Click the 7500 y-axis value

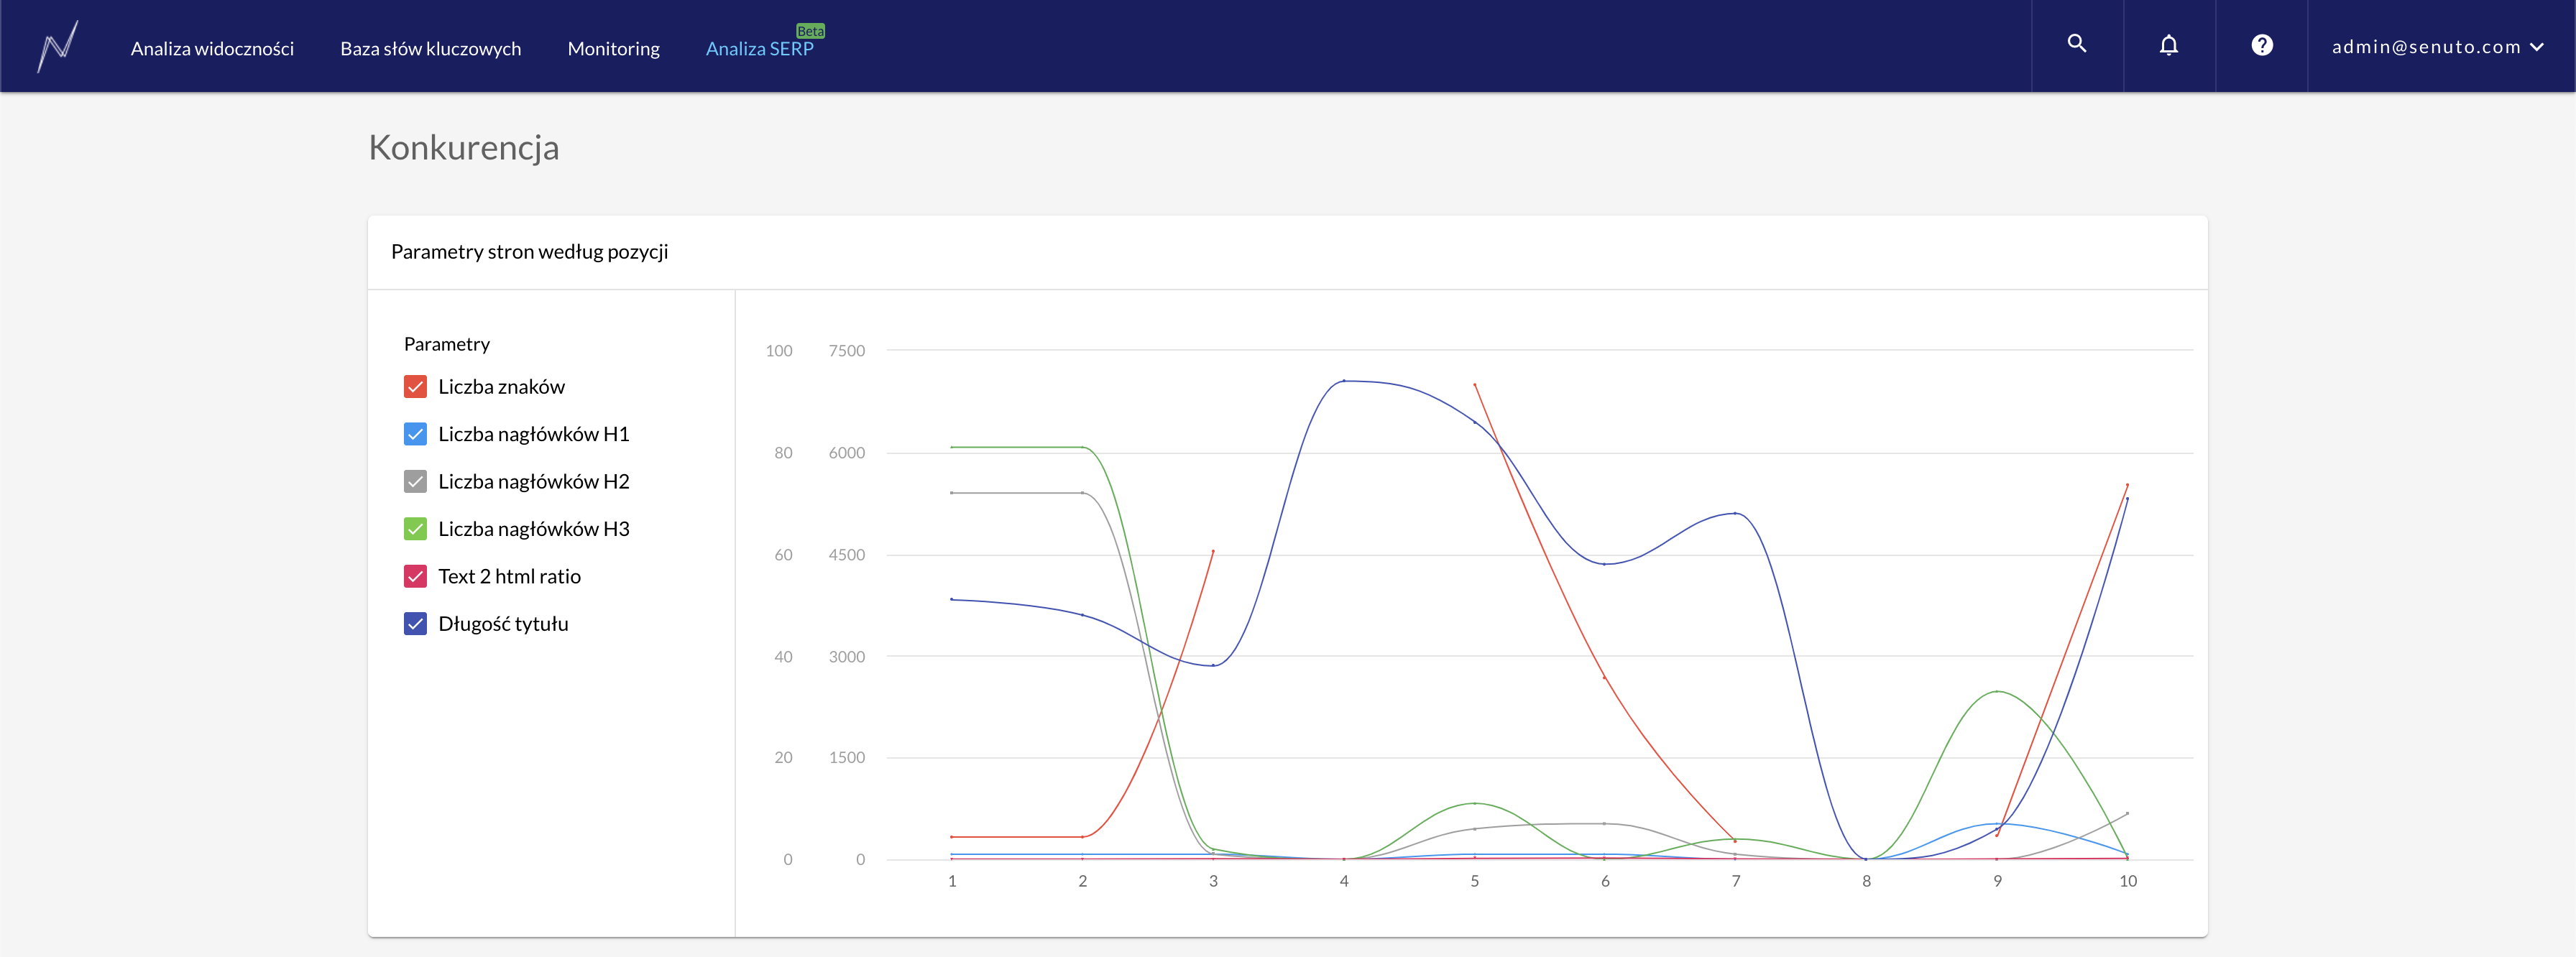(x=846, y=351)
